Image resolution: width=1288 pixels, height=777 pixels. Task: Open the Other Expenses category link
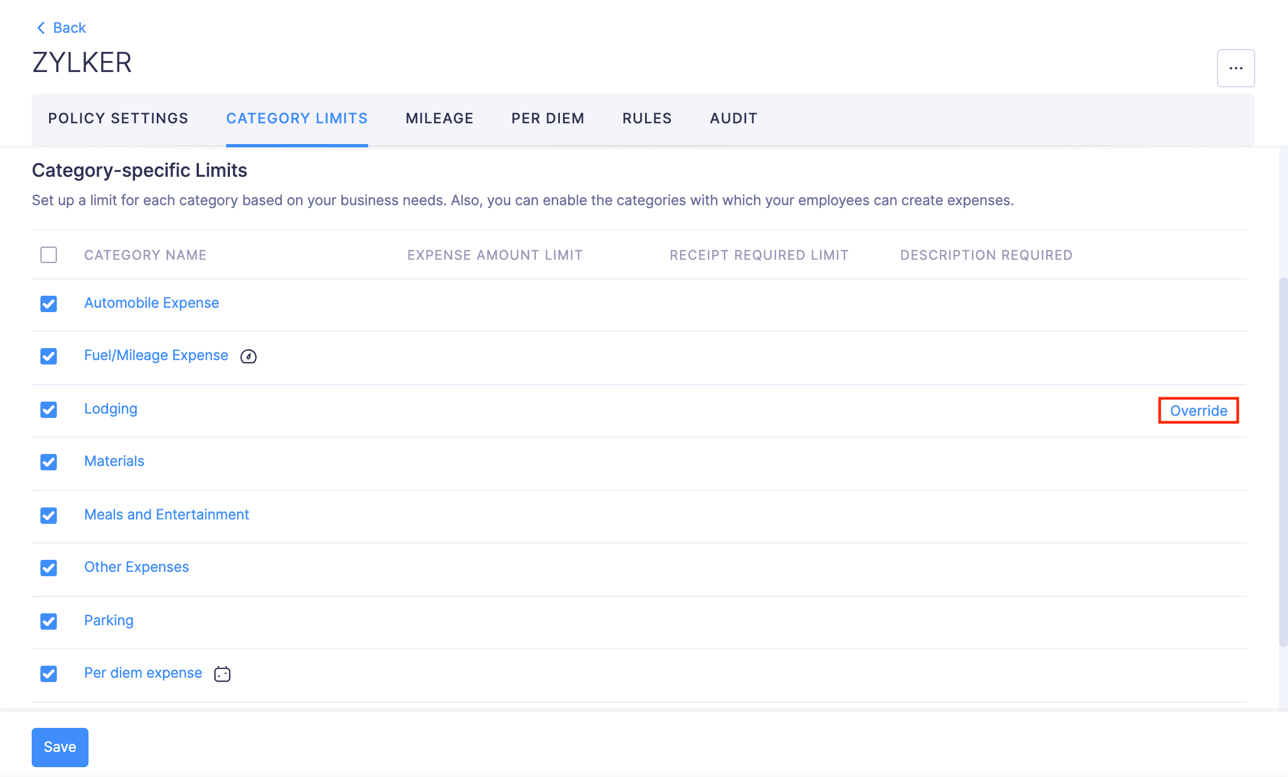(x=137, y=567)
